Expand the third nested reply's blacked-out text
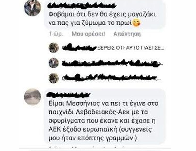The image size is (196, 151). pos(111,78)
